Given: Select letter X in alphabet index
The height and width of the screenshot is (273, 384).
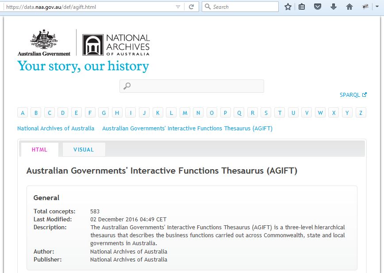Looking at the screenshot, I should click(x=334, y=113).
